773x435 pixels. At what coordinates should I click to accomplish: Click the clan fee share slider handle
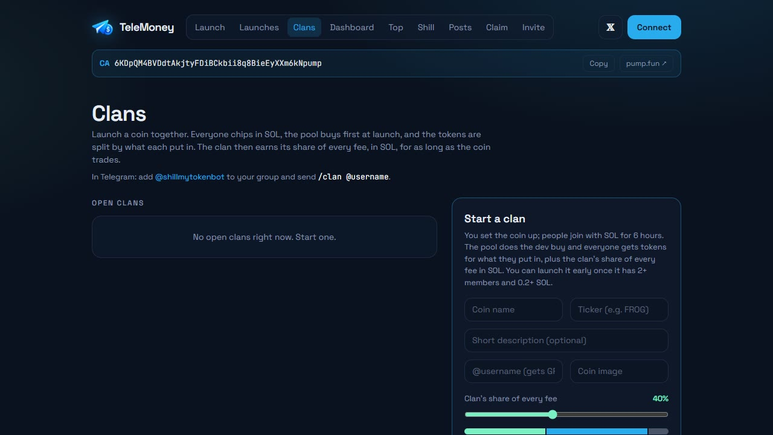tap(553, 414)
